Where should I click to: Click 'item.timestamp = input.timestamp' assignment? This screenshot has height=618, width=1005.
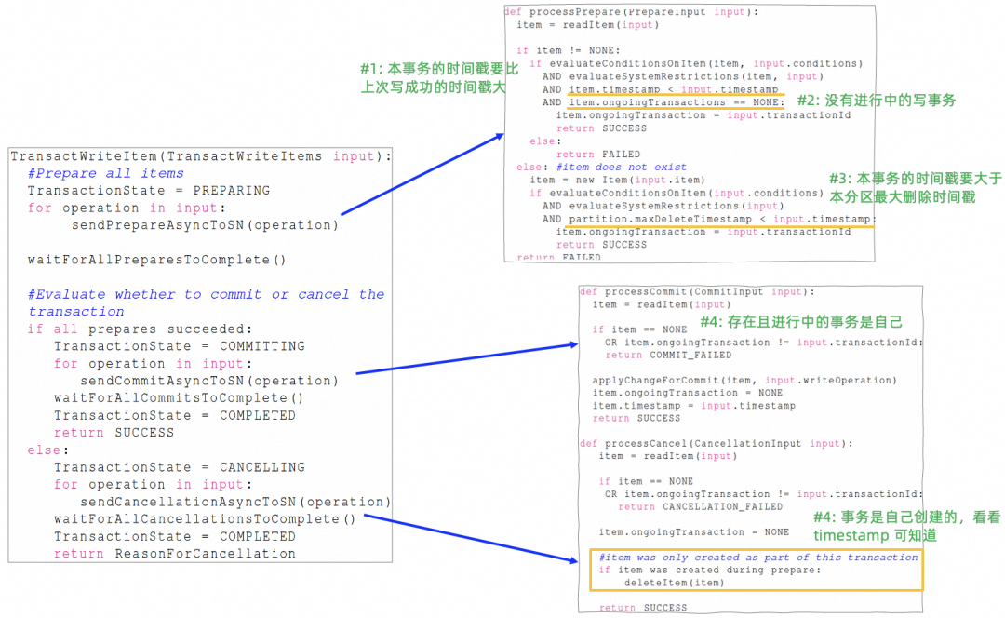[694, 406]
